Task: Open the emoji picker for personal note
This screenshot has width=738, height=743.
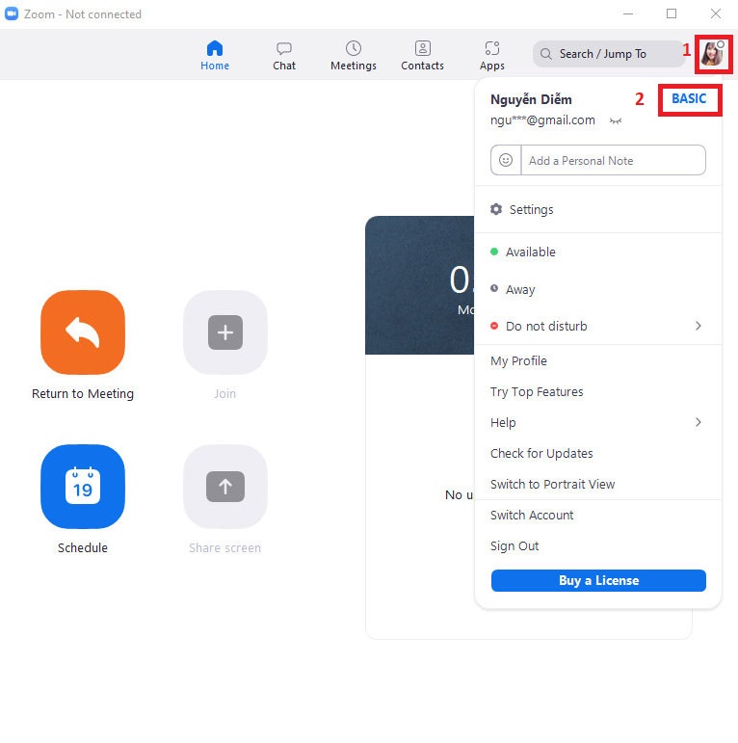Action: point(506,160)
